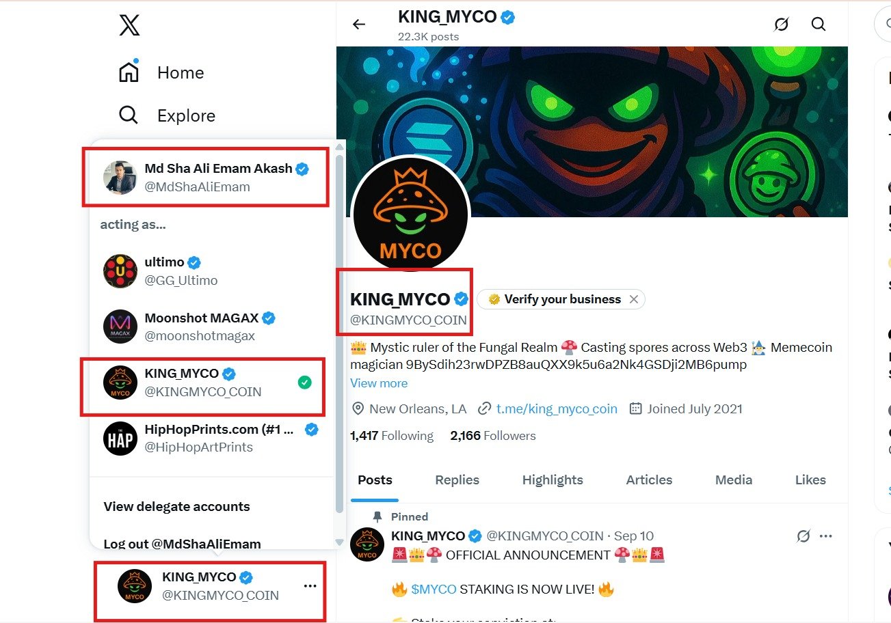Switch to the Replies tab

pyautogui.click(x=457, y=480)
